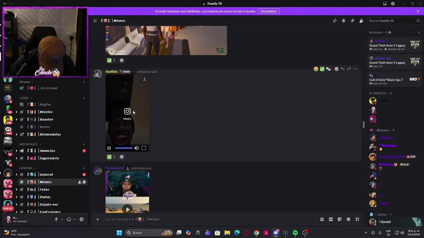Open member ! Gantel profile
Image resolution: width=424 pixels, height=238 pixels.
pyautogui.click(x=395, y=222)
